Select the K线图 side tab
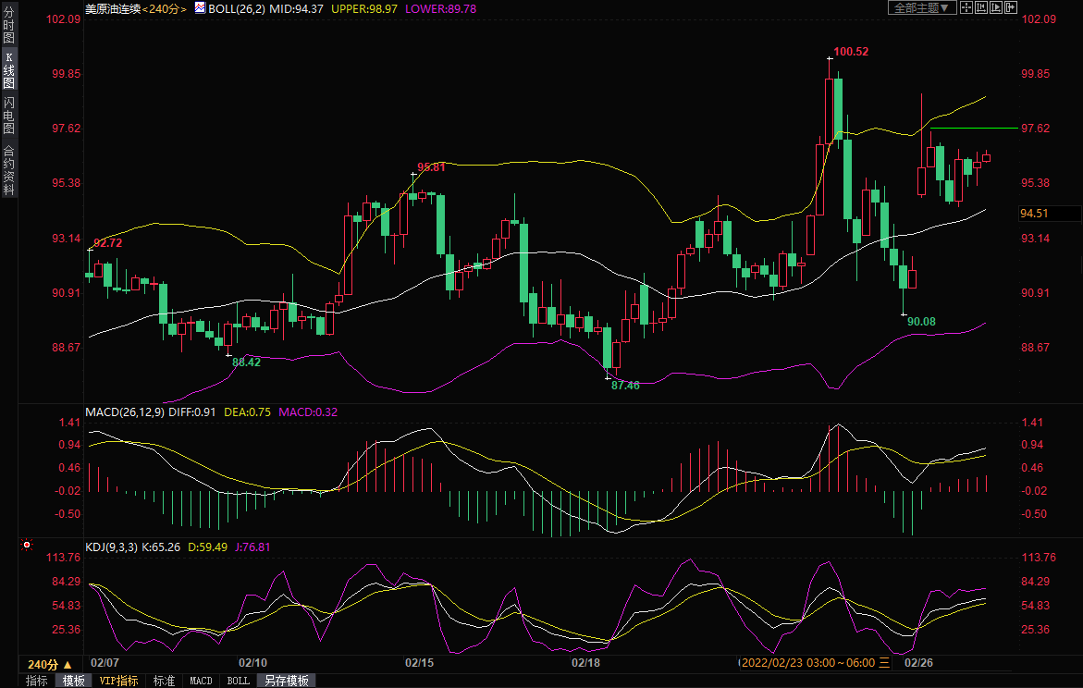Screen dimensions: 1083x688 point(8,70)
